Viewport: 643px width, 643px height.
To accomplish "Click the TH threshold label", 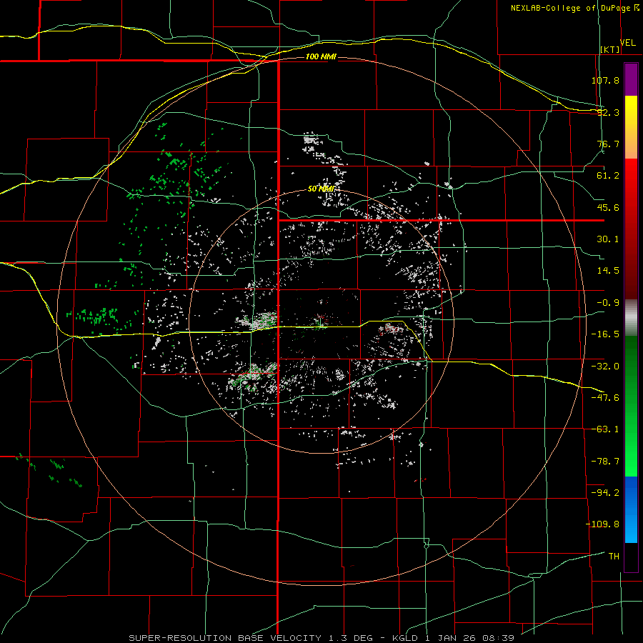I will (x=614, y=556).
